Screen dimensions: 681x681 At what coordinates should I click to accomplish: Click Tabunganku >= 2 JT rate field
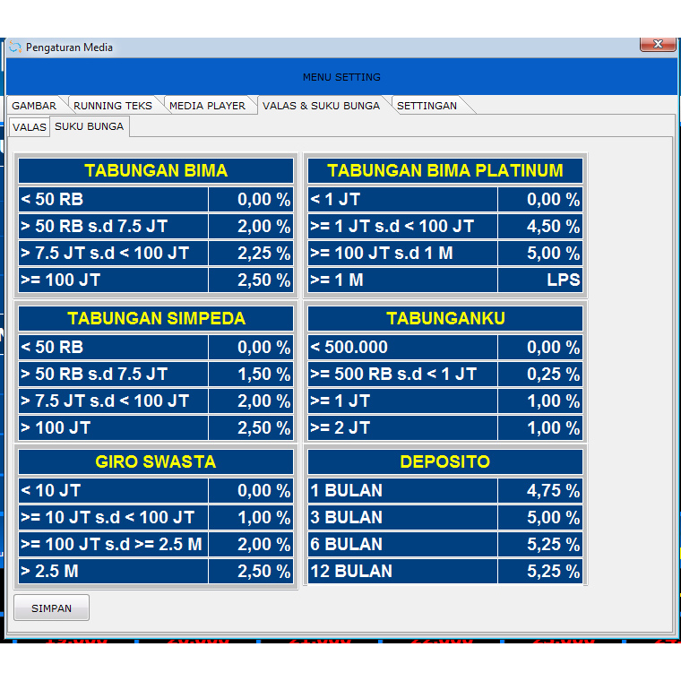tap(540, 427)
